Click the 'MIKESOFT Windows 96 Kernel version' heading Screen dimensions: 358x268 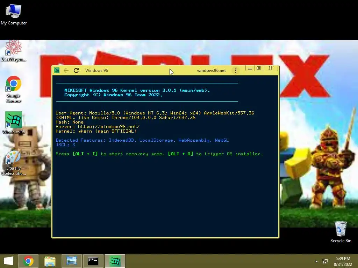tap(137, 90)
